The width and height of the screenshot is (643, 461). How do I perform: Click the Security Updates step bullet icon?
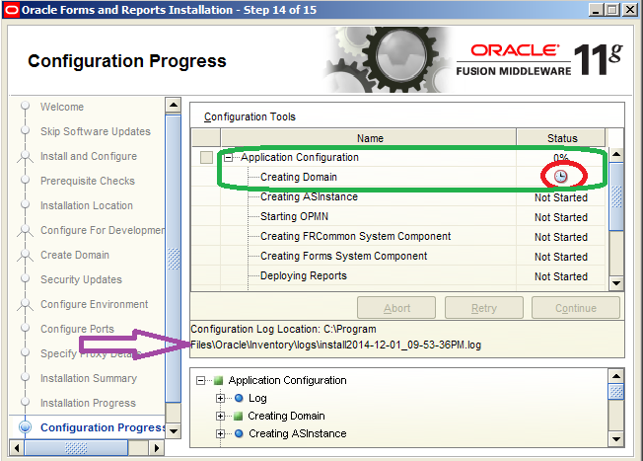[25, 278]
